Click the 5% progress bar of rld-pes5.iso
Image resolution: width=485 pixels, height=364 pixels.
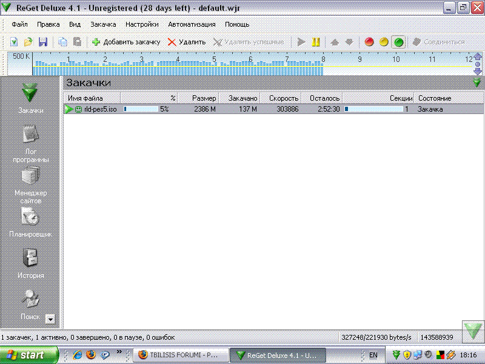141,109
